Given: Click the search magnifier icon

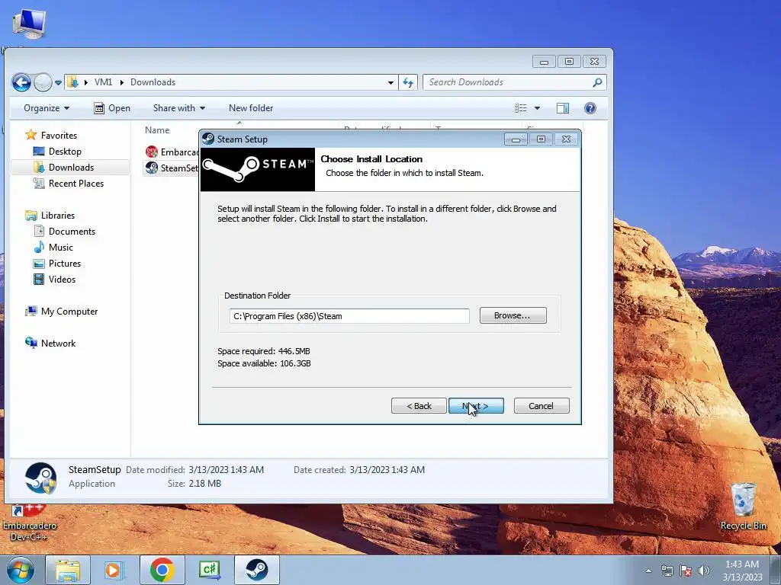Looking at the screenshot, I should tap(597, 82).
